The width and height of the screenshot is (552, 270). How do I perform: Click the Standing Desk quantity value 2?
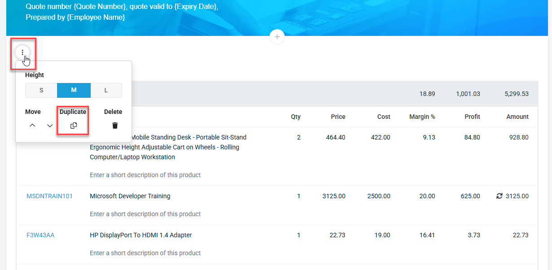pos(299,137)
